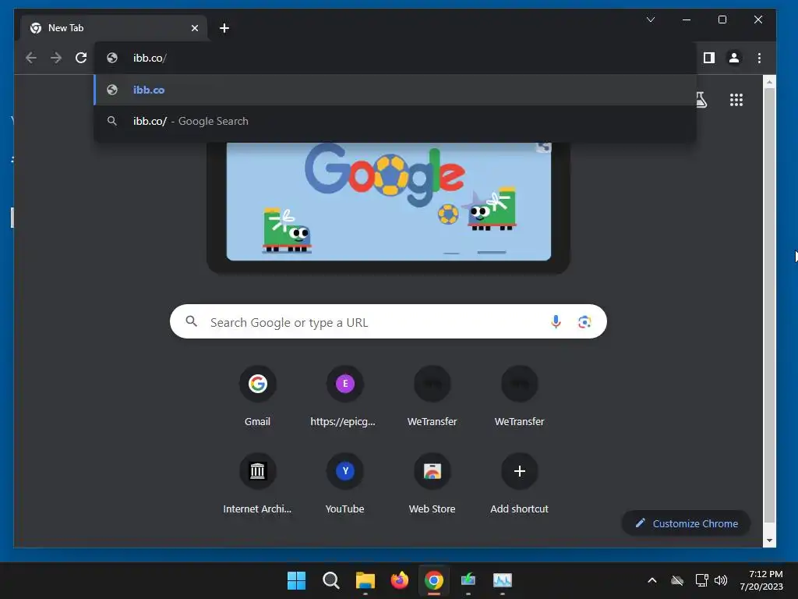Choose the ibb.co/ Google Search suggestion
This screenshot has height=599, width=798.
click(x=395, y=121)
